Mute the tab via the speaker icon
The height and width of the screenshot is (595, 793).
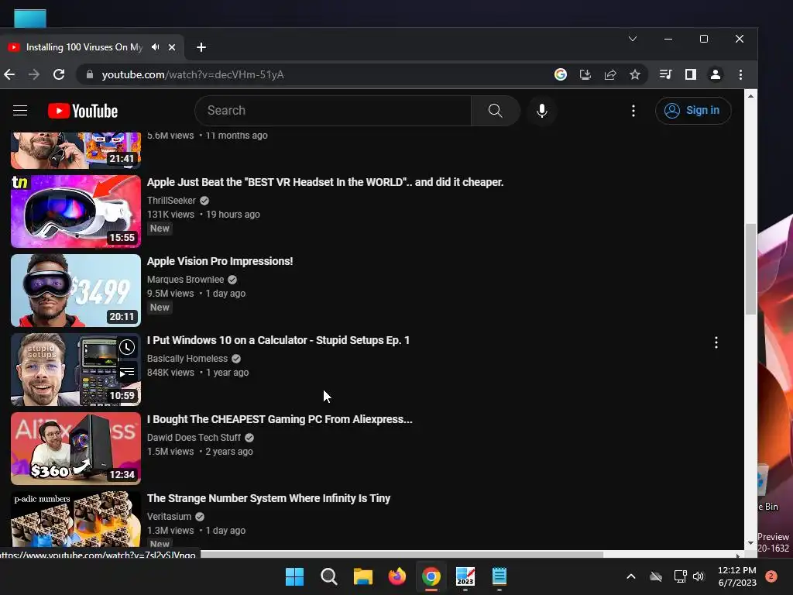pos(155,47)
